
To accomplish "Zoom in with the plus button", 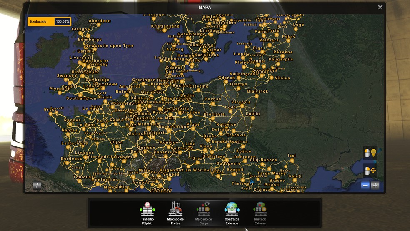I will (375, 186).
